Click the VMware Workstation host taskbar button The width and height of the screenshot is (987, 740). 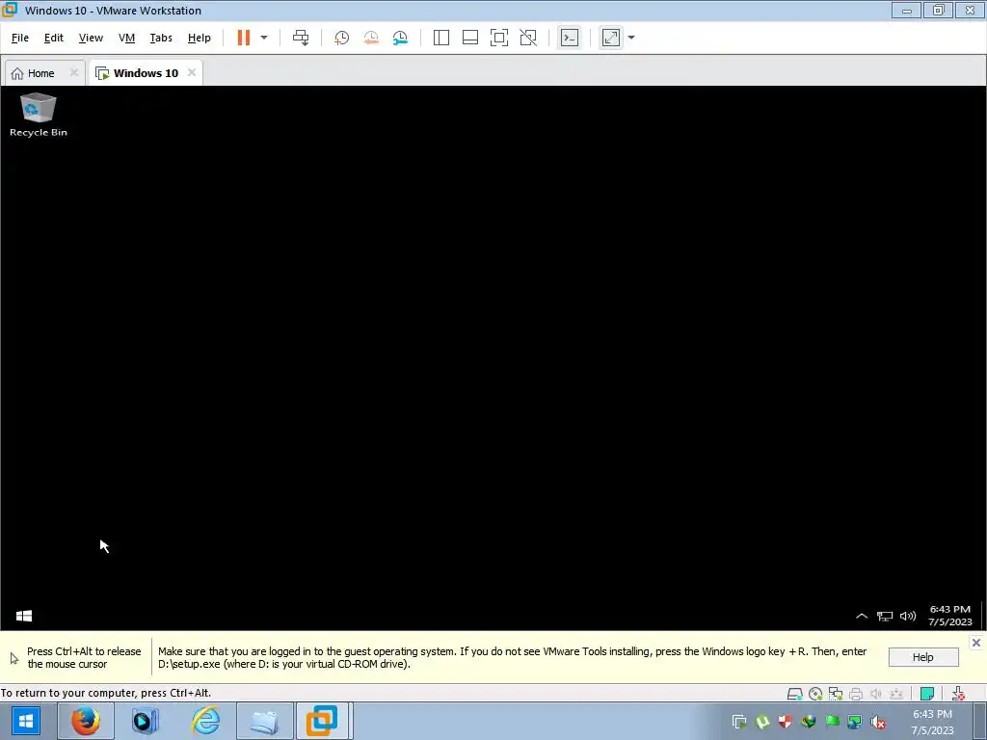(x=323, y=721)
